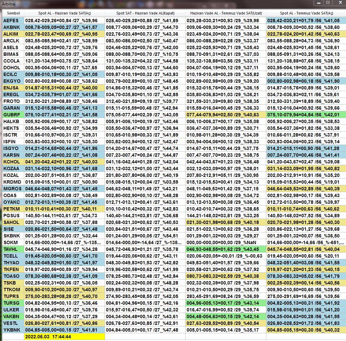Select the ODAS symbol cell
The height and width of the screenshot is (341, 346).
(x=13, y=195)
